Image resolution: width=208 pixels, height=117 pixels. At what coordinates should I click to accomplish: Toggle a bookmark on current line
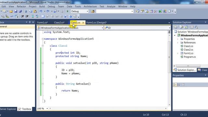pyautogui.click(x=43, y=17)
